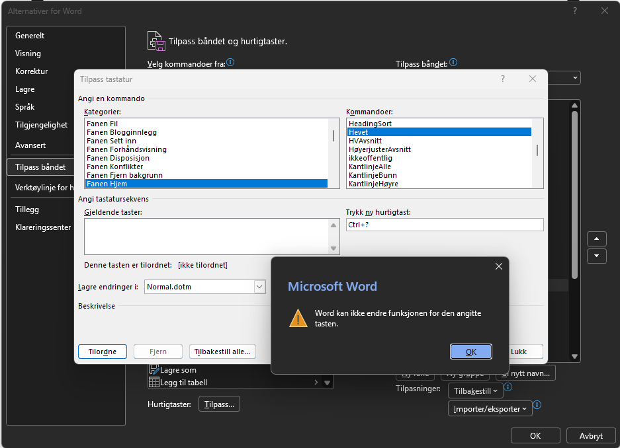
Task: Click the warning triangle icon in message
Action: pos(298,318)
